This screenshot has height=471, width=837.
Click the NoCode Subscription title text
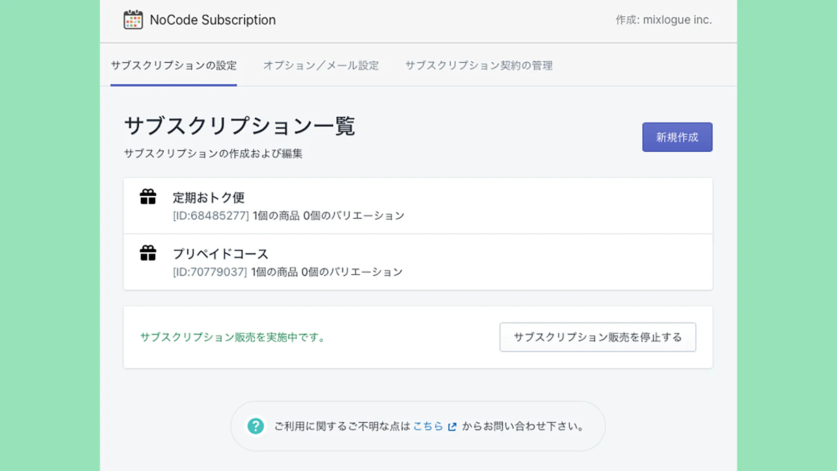coord(212,20)
